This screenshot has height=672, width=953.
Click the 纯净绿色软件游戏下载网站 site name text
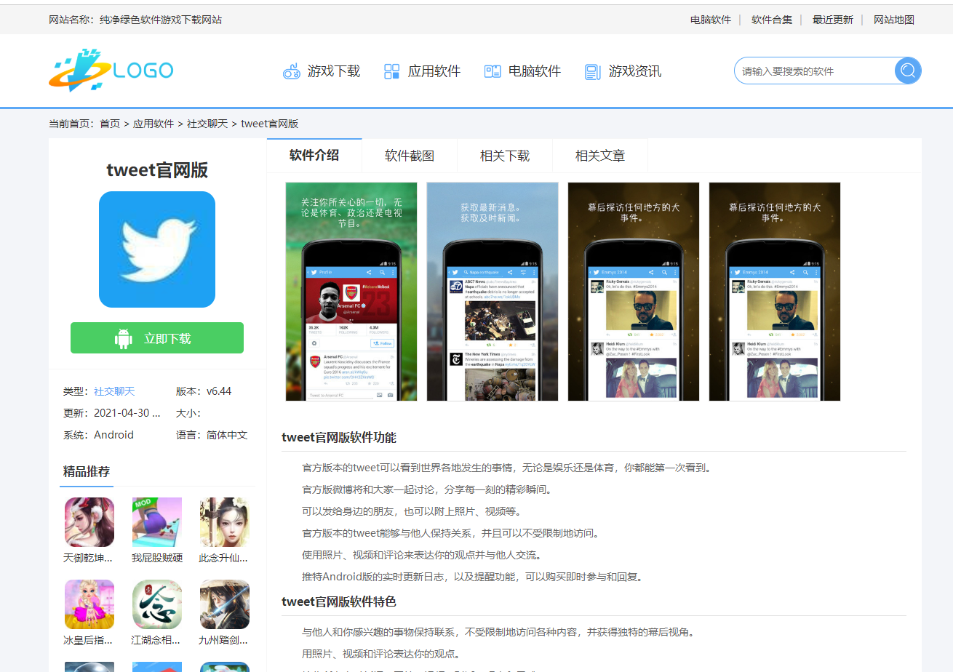click(x=161, y=20)
